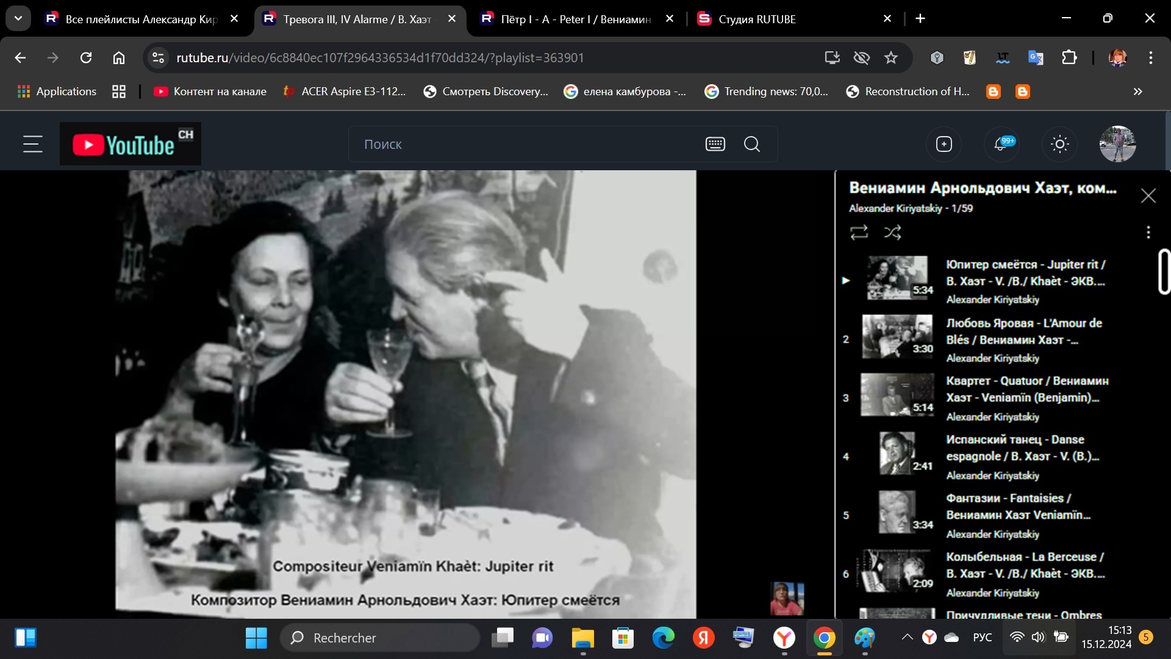Toggle light/dark theme sun icon
This screenshot has height=659, width=1171.
[1059, 145]
